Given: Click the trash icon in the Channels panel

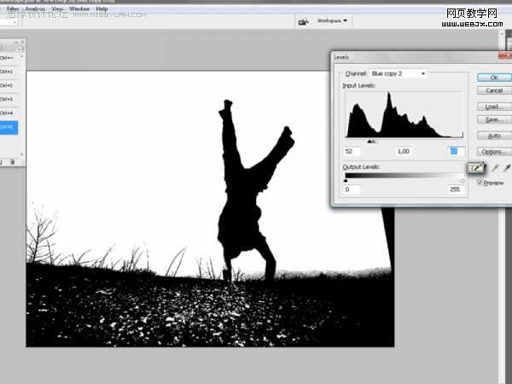Looking at the screenshot, I should click(13, 161).
